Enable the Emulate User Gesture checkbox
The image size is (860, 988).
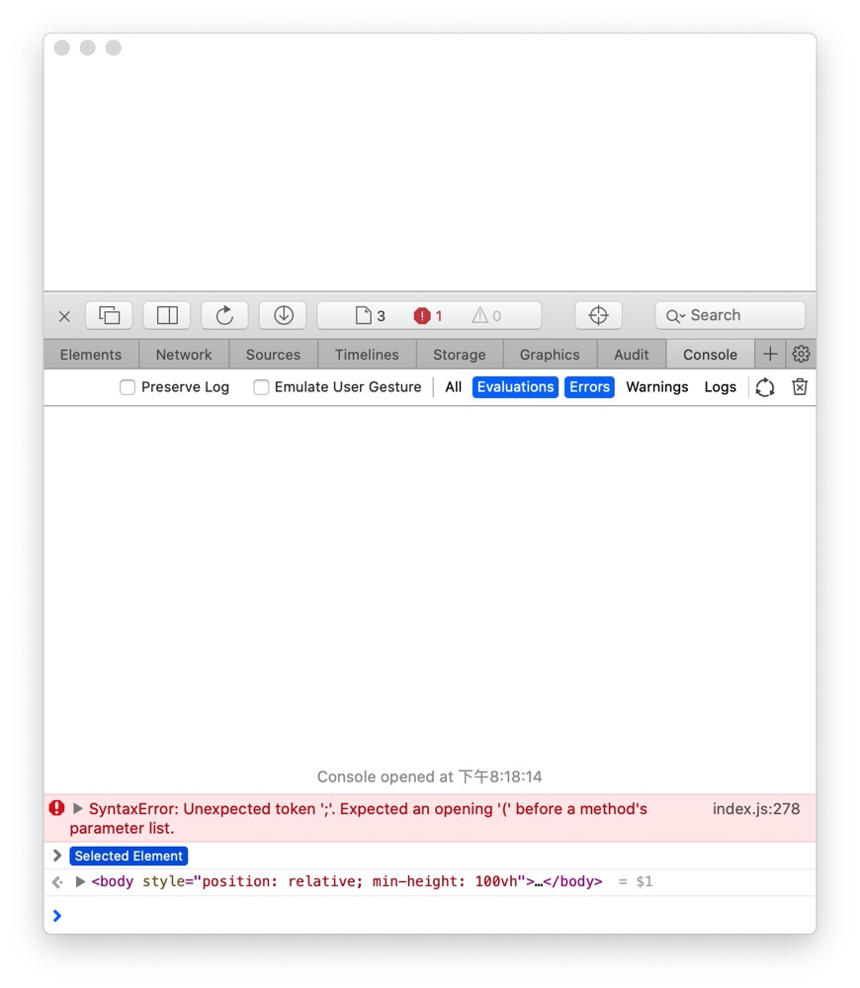point(261,387)
